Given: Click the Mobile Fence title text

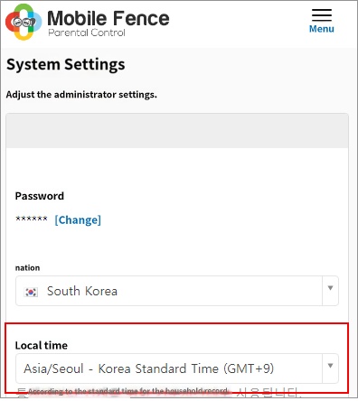Looking at the screenshot, I should point(108,18).
